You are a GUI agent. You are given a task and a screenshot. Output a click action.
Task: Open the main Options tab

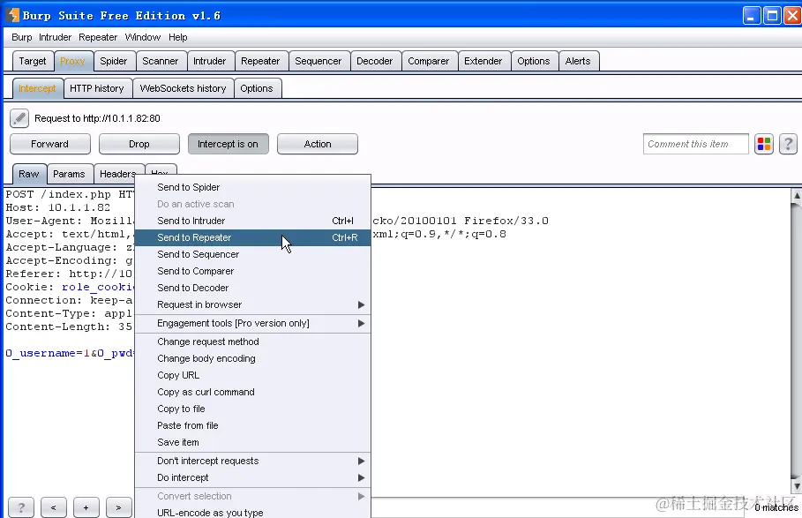534,61
